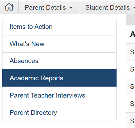
Task: Click the gray header bar above the right panel
Action: tap(131, 20)
